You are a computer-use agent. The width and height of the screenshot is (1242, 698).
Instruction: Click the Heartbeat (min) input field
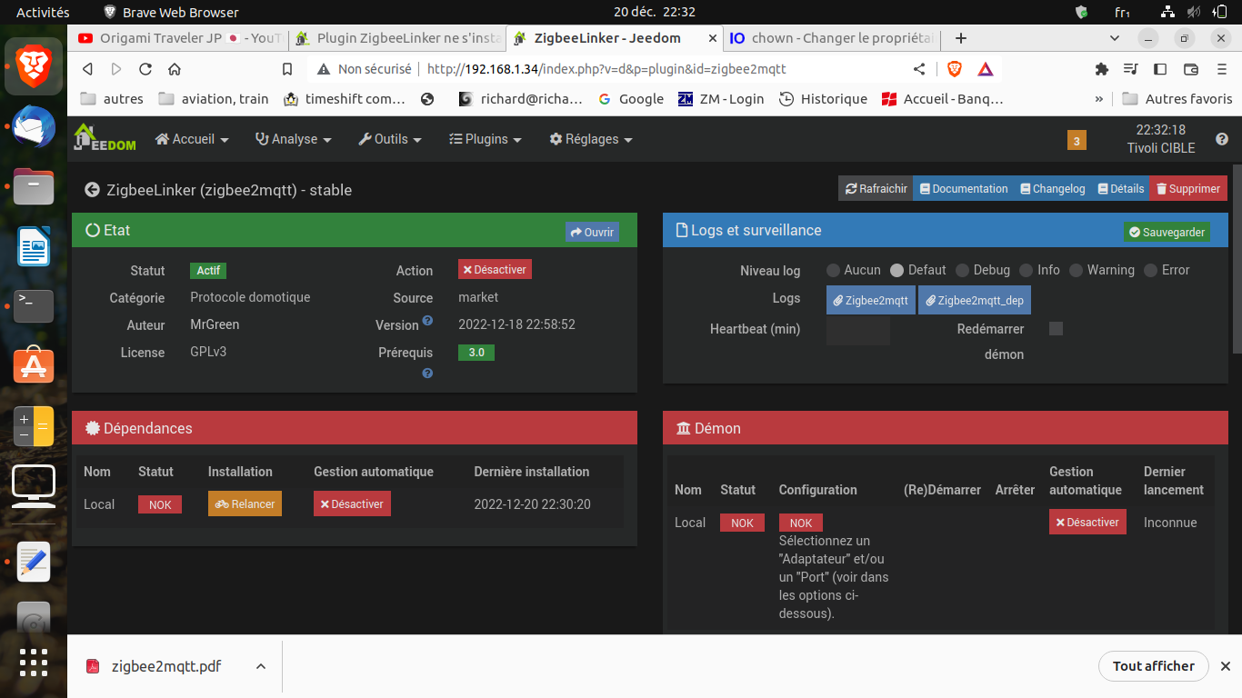tap(857, 330)
